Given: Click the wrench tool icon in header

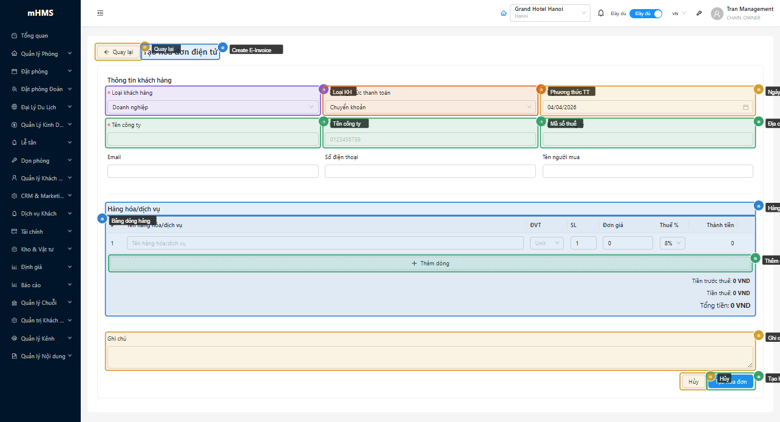Looking at the screenshot, I should tap(699, 13).
